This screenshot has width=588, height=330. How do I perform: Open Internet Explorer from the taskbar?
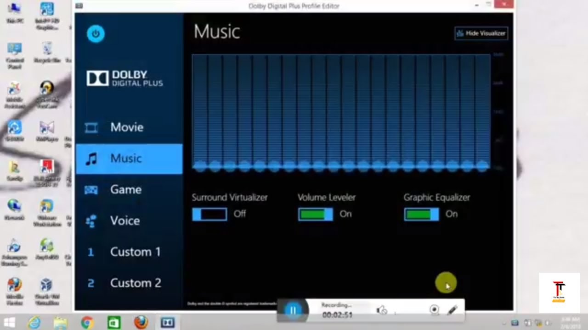coord(34,323)
